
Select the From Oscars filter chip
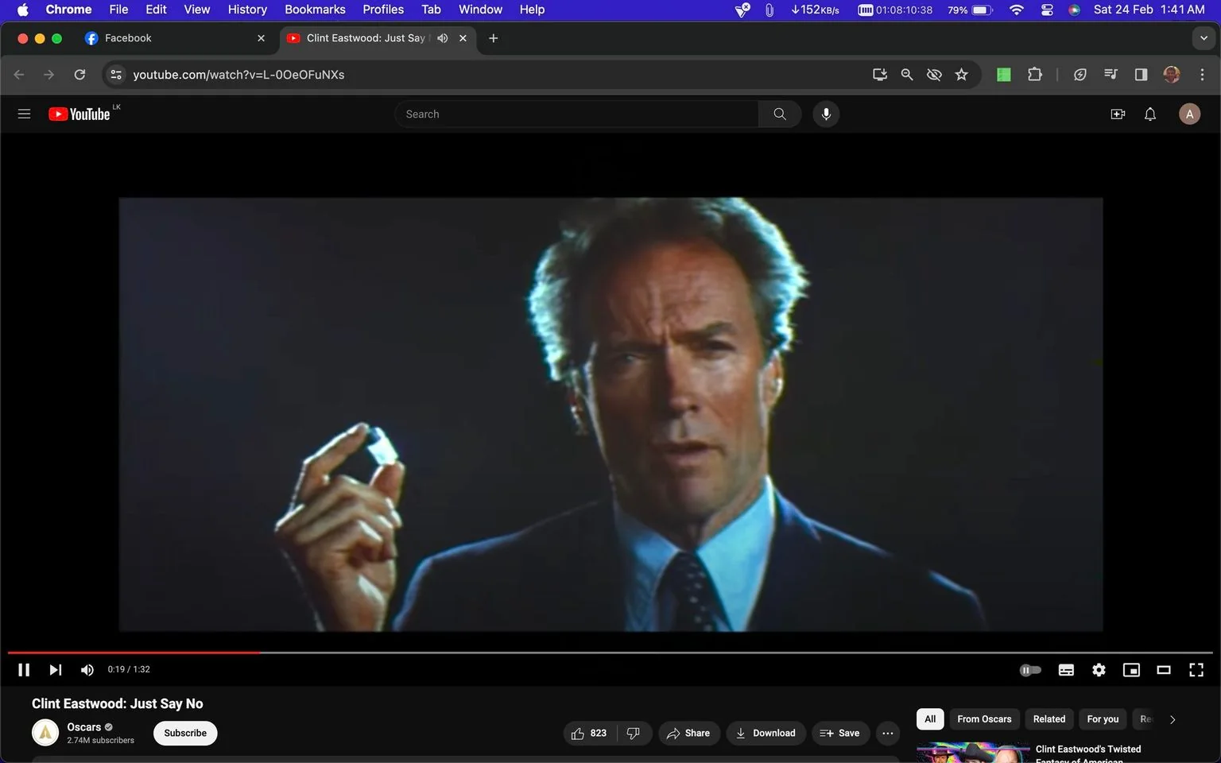[984, 718]
